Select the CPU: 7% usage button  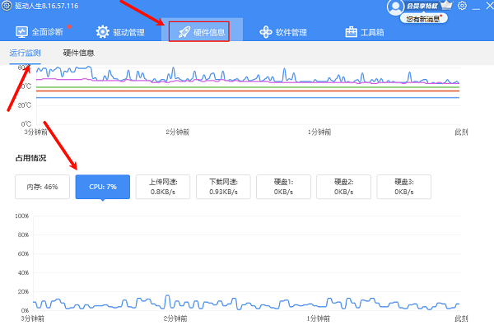pos(103,187)
